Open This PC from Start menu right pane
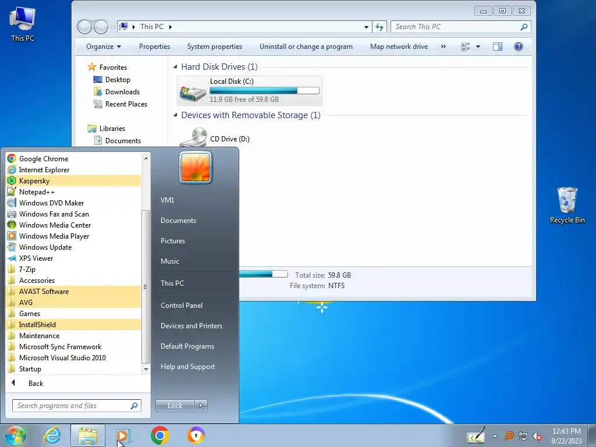 172,283
